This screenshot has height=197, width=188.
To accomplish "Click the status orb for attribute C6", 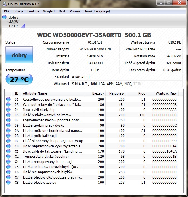I will [x=8, y=172].
